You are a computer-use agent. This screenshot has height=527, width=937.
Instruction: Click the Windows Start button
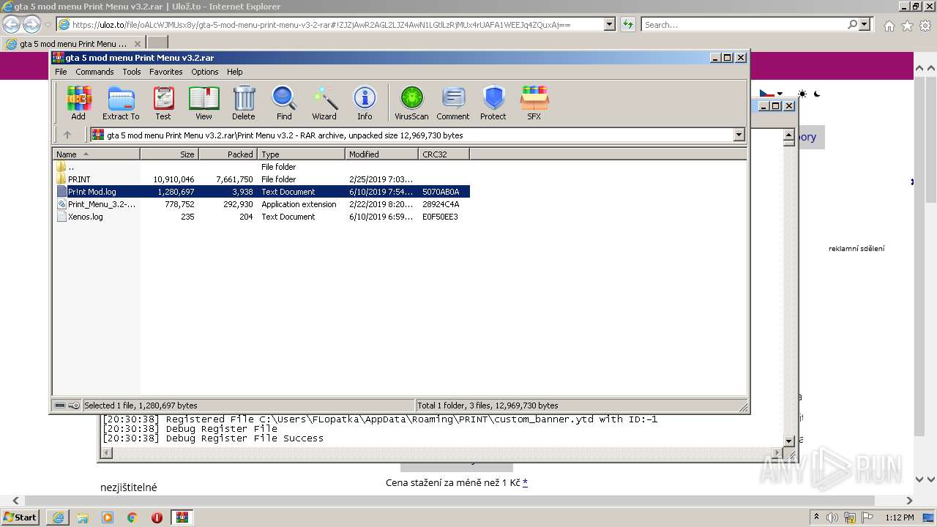(20, 517)
